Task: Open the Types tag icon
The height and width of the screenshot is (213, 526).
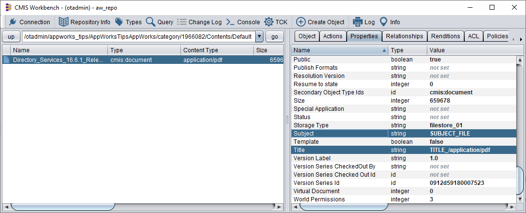Action: [119, 22]
